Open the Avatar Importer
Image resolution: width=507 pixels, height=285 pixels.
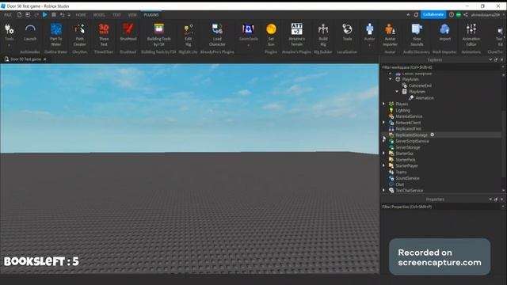(390, 35)
